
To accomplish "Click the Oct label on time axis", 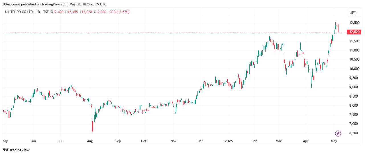I will 144,141.
